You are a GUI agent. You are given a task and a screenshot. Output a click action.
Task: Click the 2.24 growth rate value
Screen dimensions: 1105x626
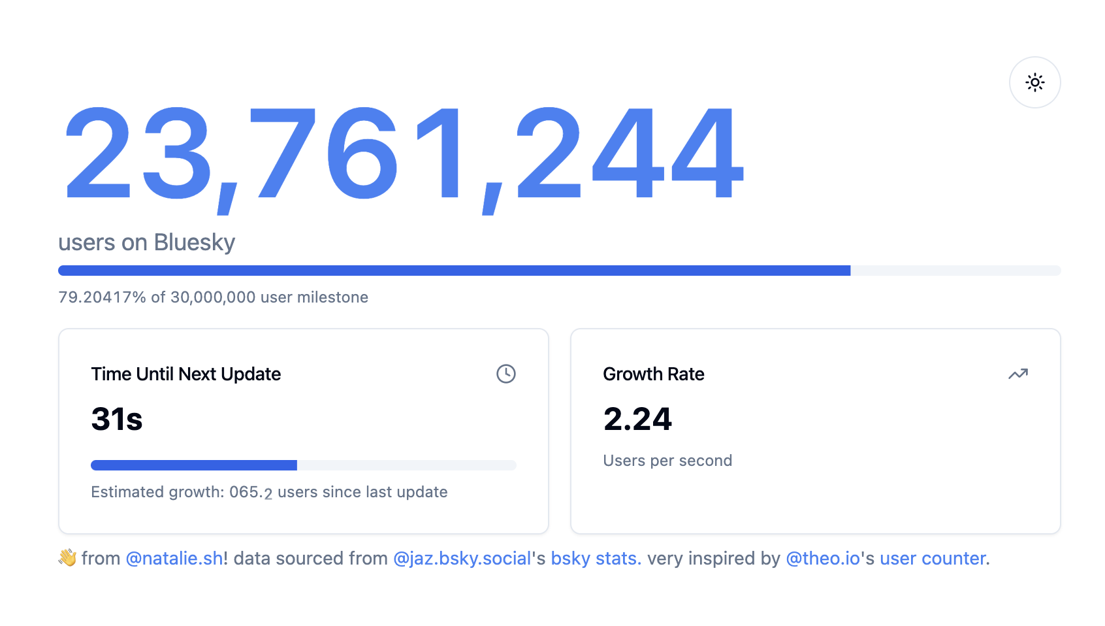[x=637, y=419]
